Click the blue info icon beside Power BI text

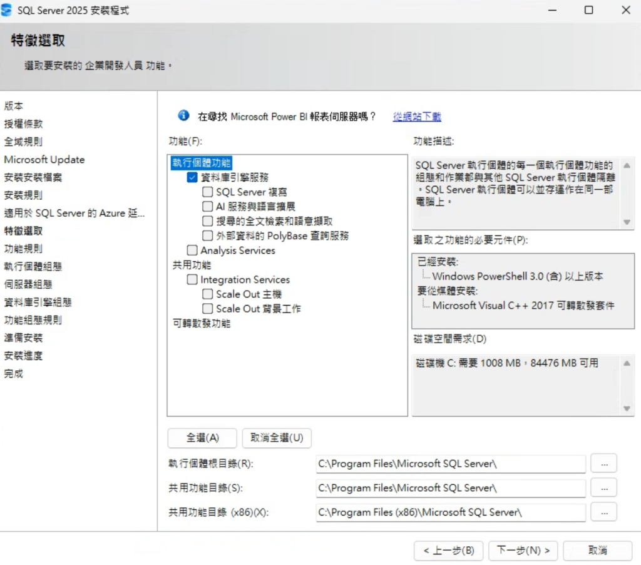(x=183, y=115)
